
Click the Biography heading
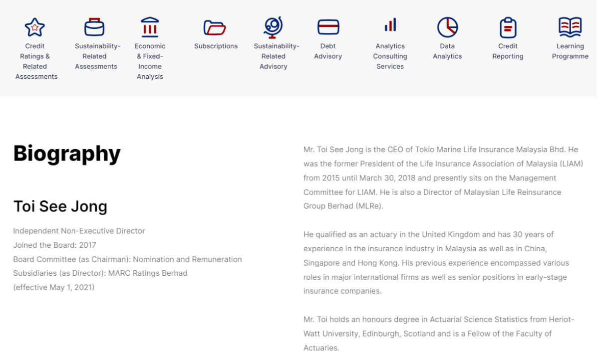[x=67, y=154]
